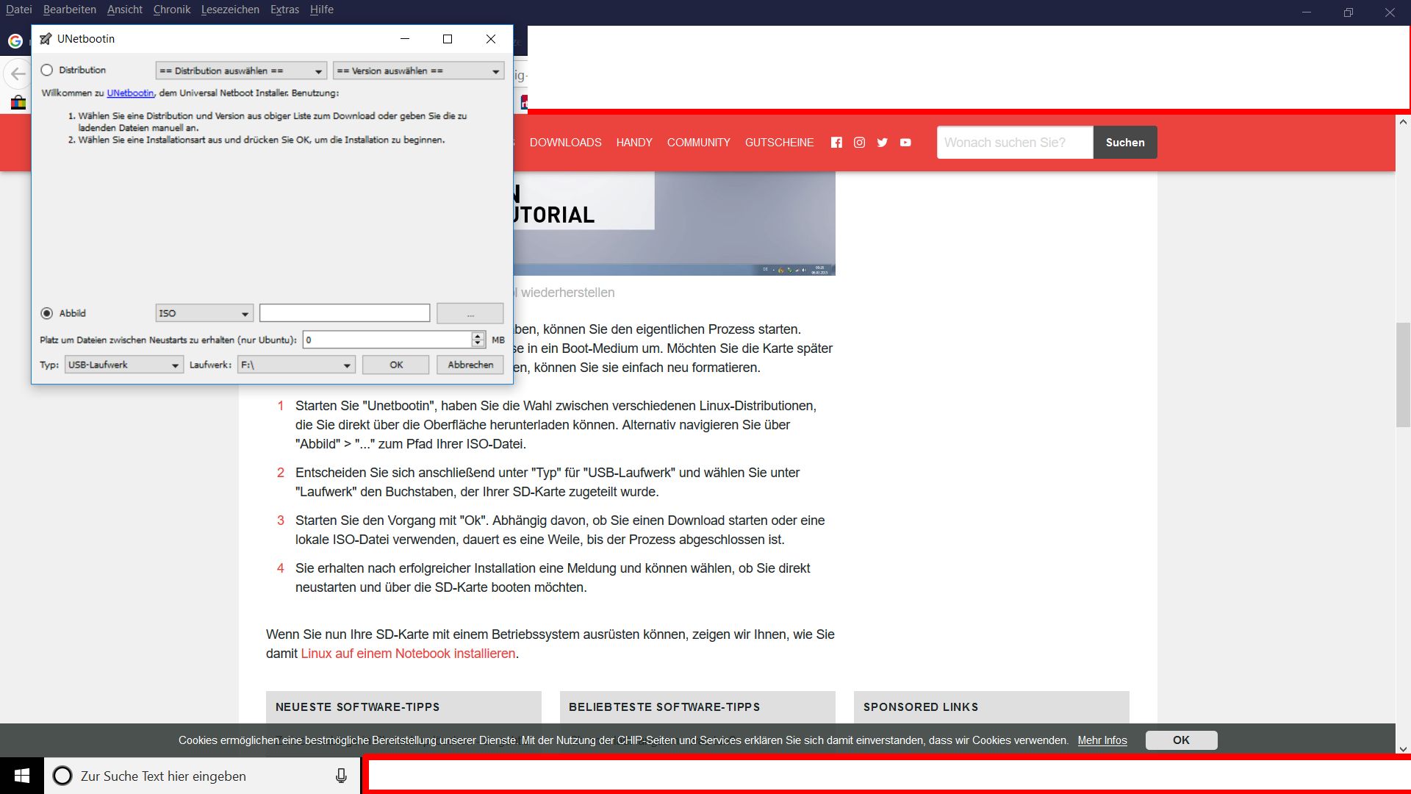Click the browser back arrow

pos(18,74)
